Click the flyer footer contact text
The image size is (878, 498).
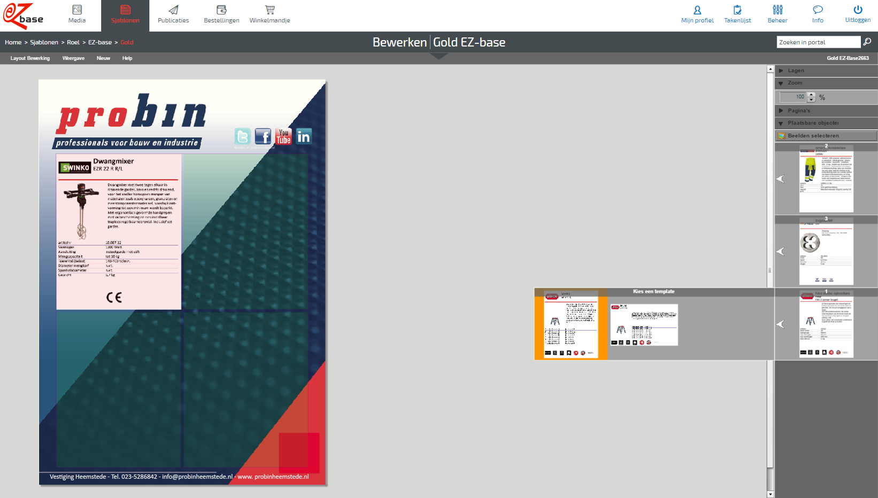[179, 477]
